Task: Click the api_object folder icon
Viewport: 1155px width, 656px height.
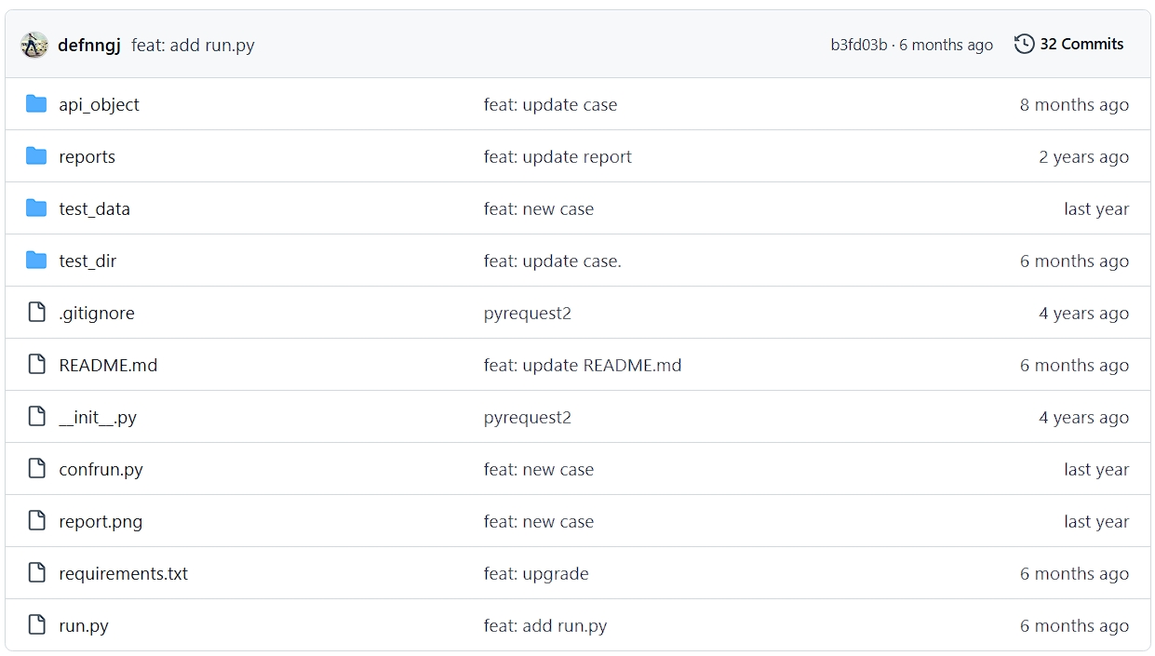Action: 36,104
